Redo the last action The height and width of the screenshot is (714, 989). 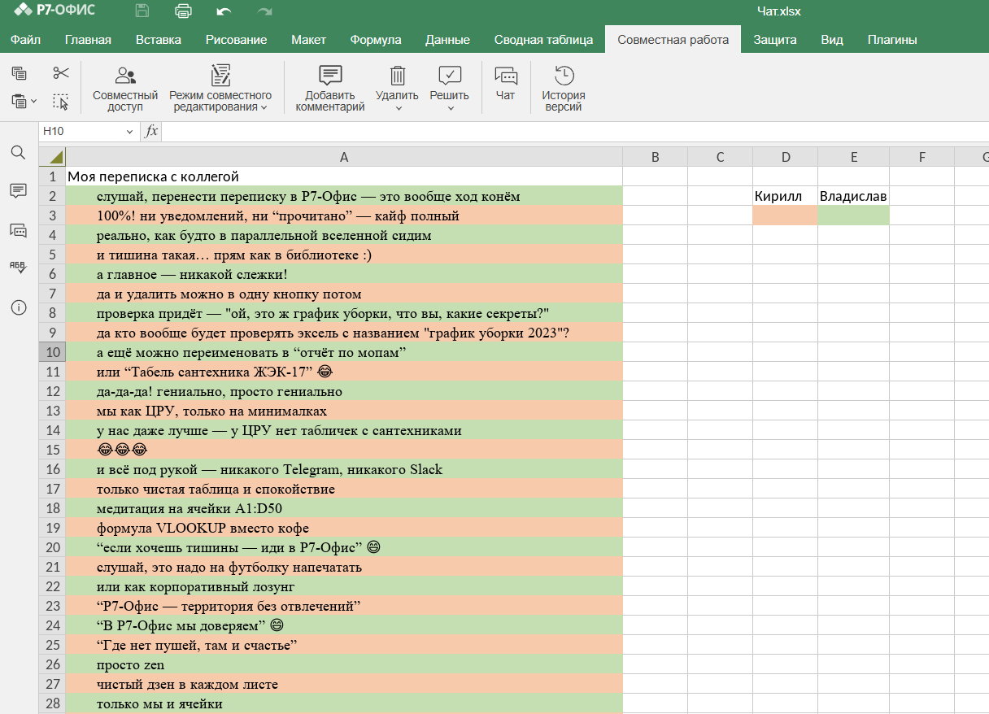(x=264, y=11)
